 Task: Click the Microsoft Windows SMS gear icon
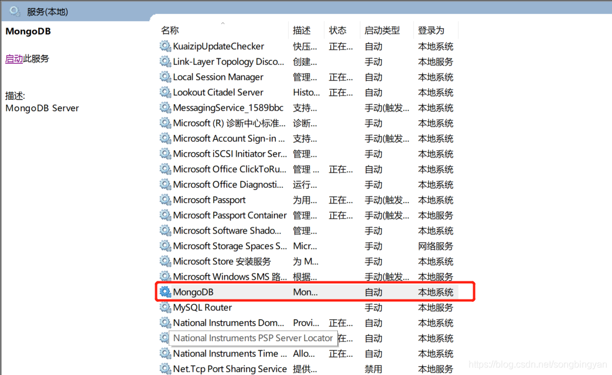point(166,276)
